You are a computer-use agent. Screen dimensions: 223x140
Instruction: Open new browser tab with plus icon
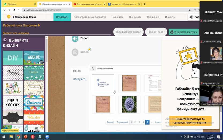(x=145, y=4)
